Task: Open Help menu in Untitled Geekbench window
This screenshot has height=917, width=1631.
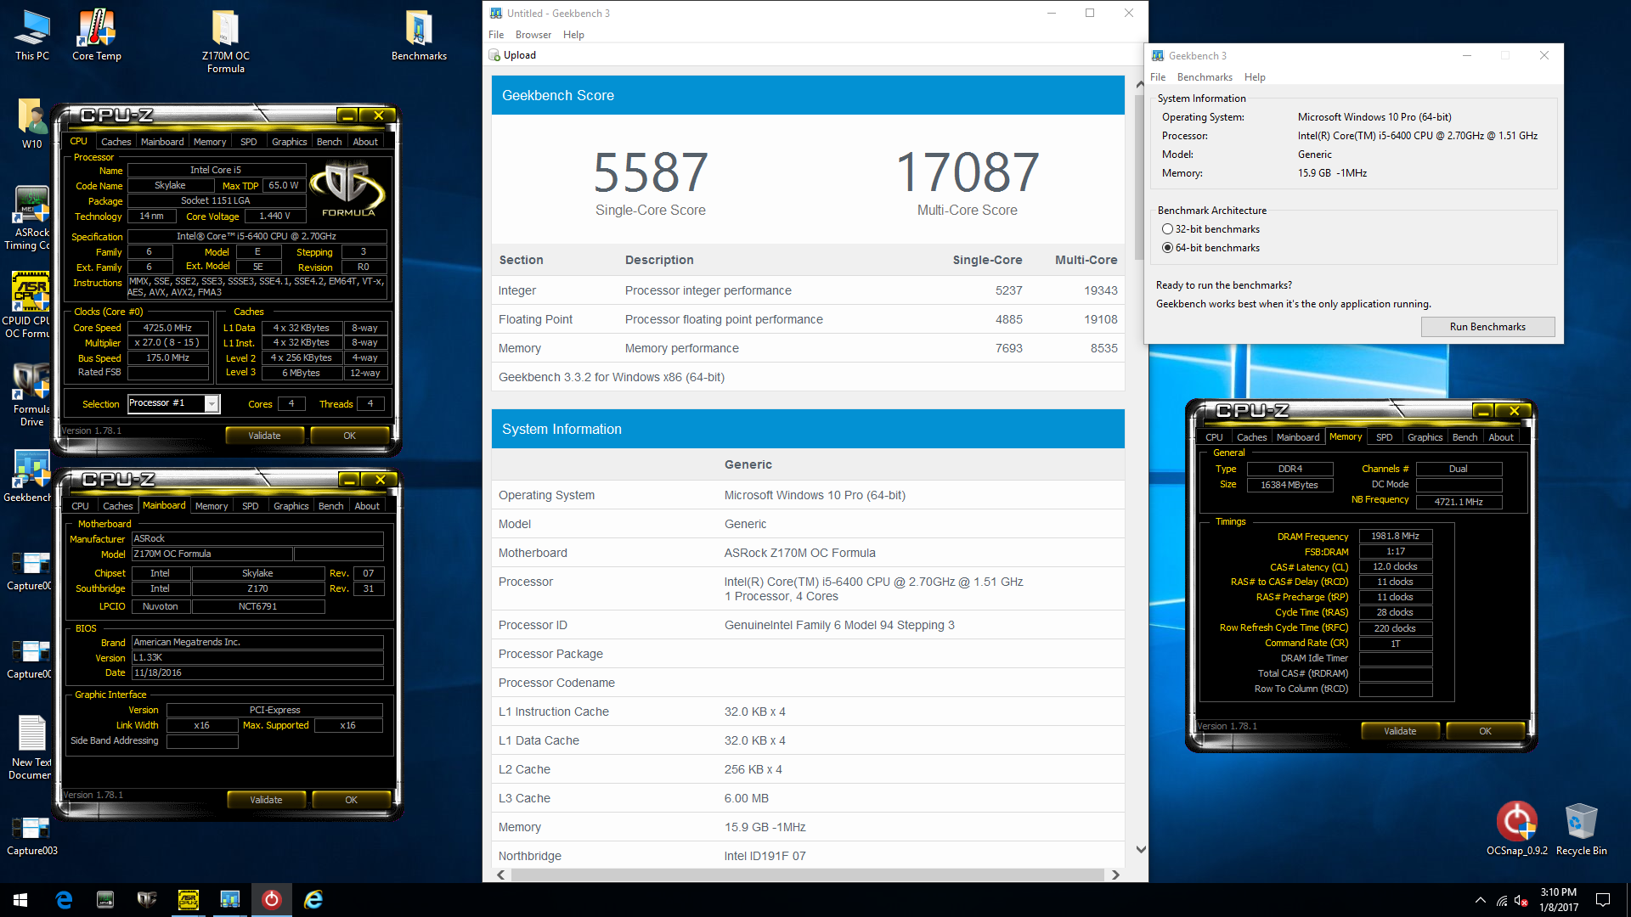Action: click(573, 35)
